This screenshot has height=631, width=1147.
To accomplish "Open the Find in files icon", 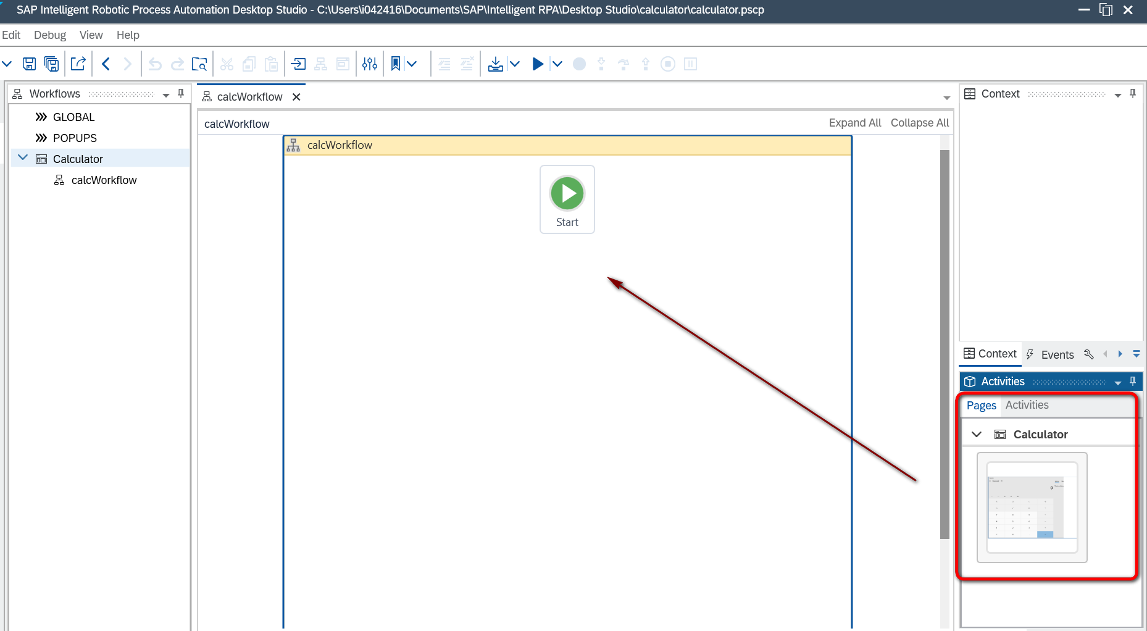I will (199, 64).
